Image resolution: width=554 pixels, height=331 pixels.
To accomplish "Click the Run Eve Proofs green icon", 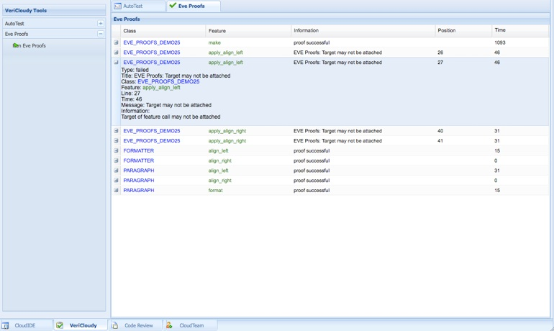I will tap(17, 45).
